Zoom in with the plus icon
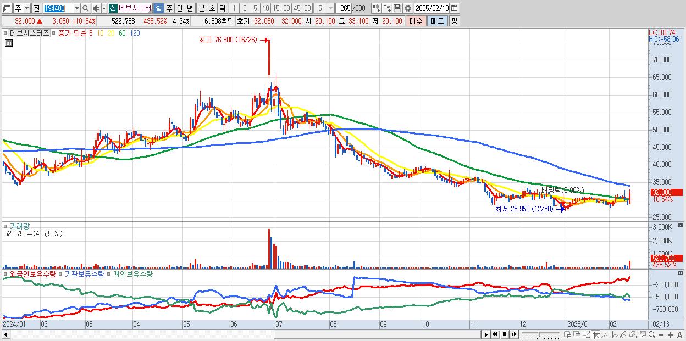 pyautogui.click(x=670, y=334)
